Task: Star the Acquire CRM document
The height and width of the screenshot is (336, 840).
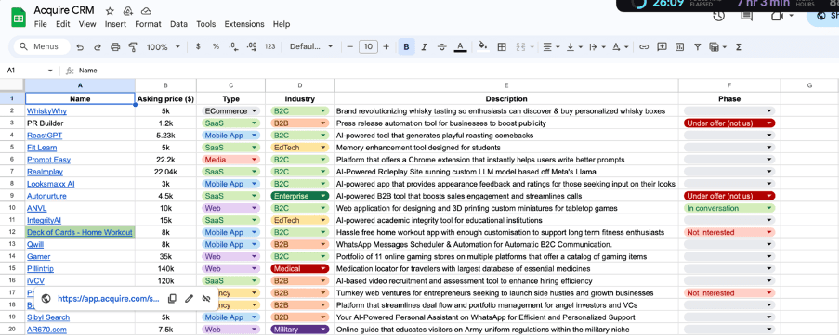Action: tap(110, 11)
